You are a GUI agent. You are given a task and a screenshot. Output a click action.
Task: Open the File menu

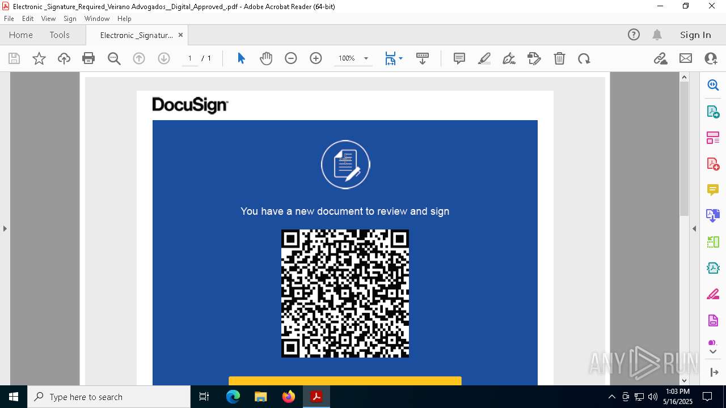(9, 19)
